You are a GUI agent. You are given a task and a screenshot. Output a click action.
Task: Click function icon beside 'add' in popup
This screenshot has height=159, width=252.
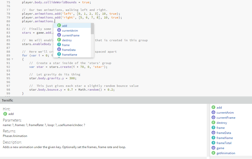click(59, 25)
